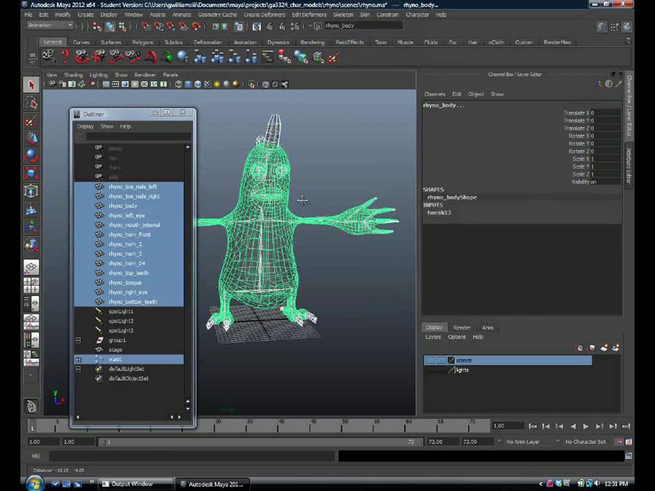655x491 pixels.
Task: Click the Move tool cone icon
Action: pos(31,138)
